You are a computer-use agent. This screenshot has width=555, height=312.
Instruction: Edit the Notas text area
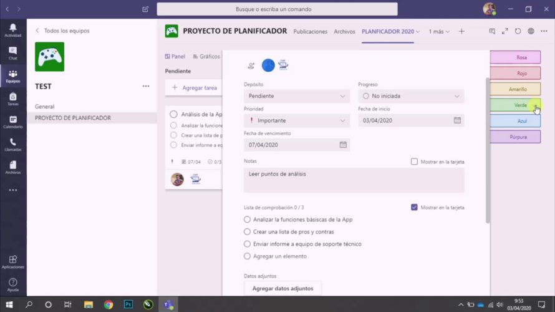click(x=354, y=180)
